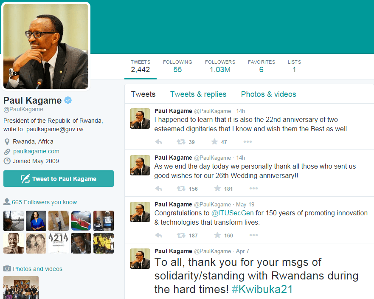
Task: Click the verified badge beside Paul Kagame
Action: 68,100
